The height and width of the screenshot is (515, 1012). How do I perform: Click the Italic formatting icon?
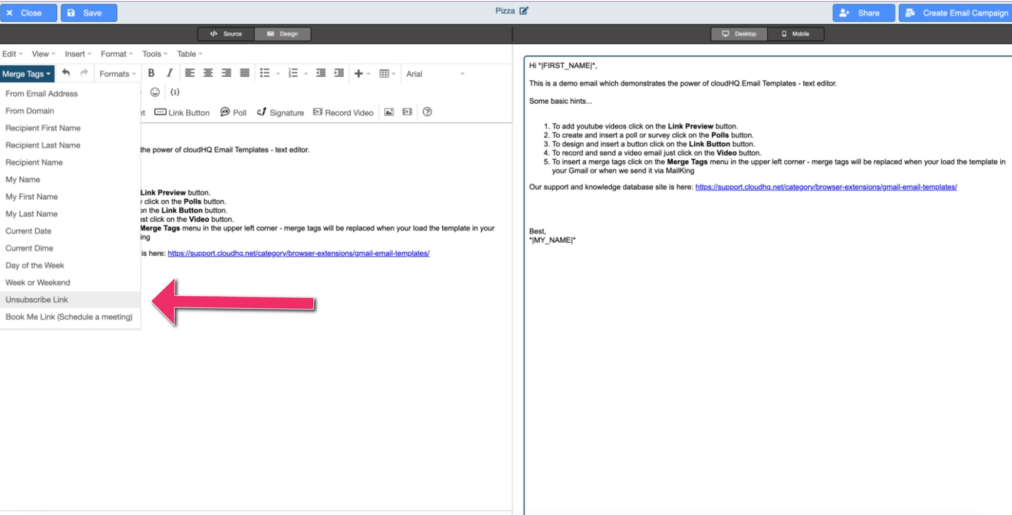click(x=169, y=73)
